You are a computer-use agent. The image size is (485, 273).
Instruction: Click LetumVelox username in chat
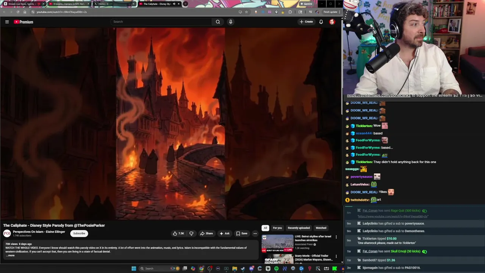(360, 185)
